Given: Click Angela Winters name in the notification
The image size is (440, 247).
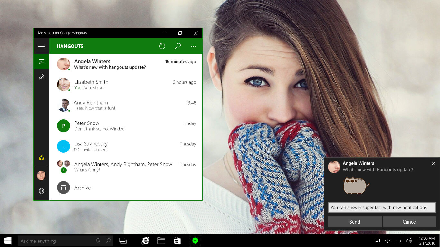Looking at the screenshot, I should click(358, 163).
